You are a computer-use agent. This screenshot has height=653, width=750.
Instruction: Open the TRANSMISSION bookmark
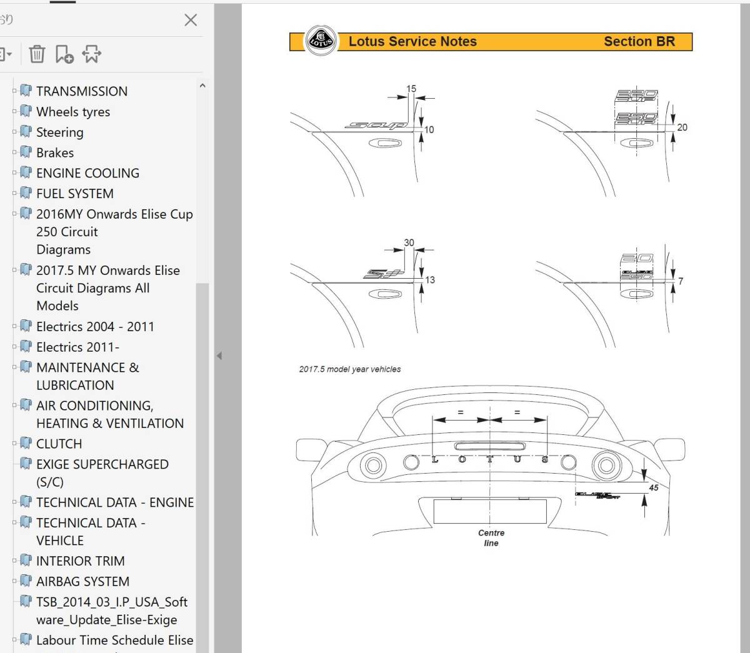(82, 91)
